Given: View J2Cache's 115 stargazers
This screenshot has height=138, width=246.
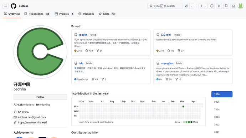Looking at the screenshot, I should coord(171,51).
